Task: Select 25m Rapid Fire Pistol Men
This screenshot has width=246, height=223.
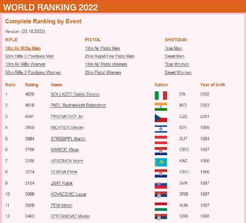Action: (x=109, y=56)
